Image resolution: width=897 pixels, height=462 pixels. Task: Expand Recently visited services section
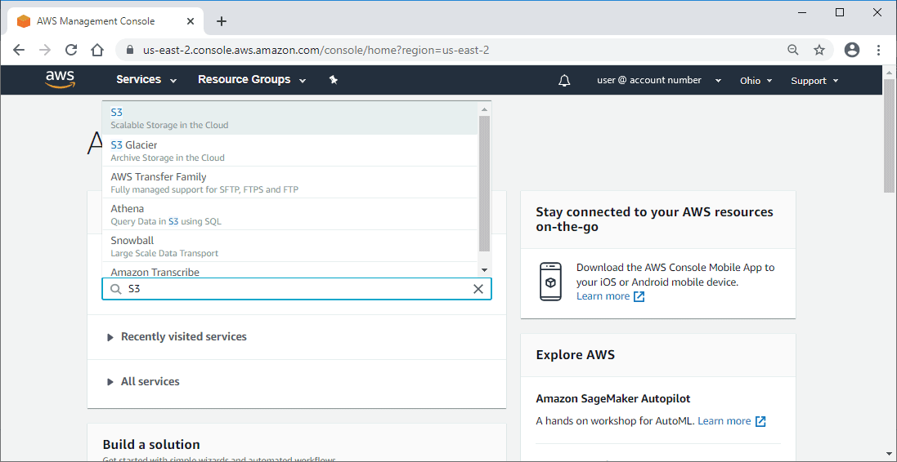(177, 337)
